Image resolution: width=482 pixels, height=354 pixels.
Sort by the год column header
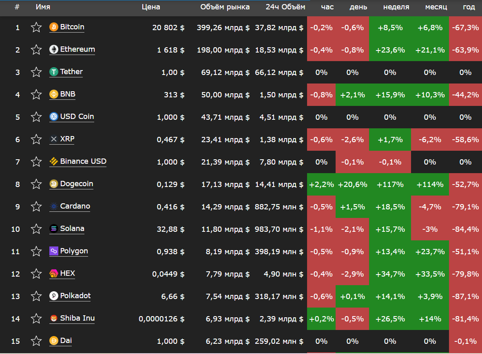(469, 7)
